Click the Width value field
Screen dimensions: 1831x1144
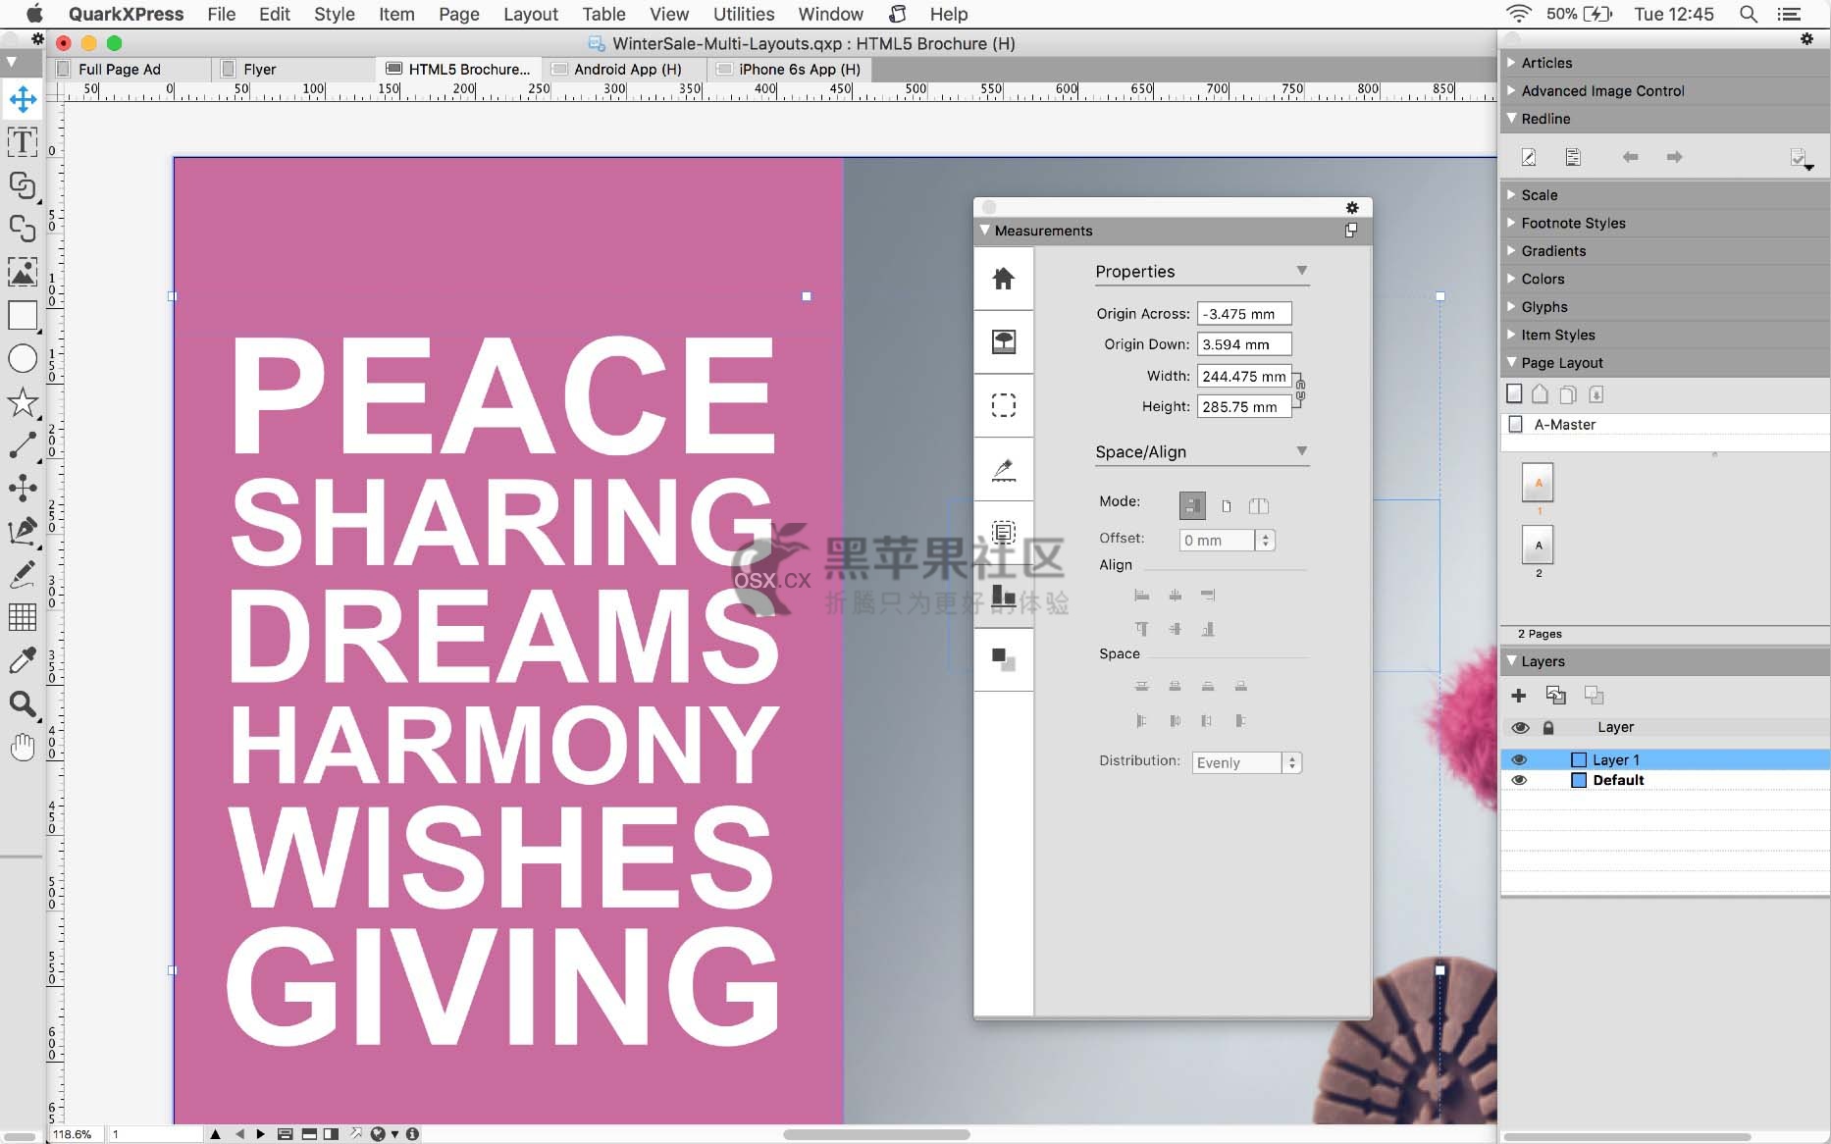tap(1243, 376)
